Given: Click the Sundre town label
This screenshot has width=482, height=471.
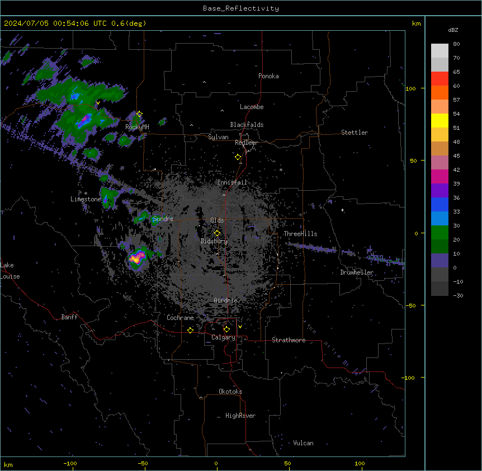Looking at the screenshot, I should 163,219.
